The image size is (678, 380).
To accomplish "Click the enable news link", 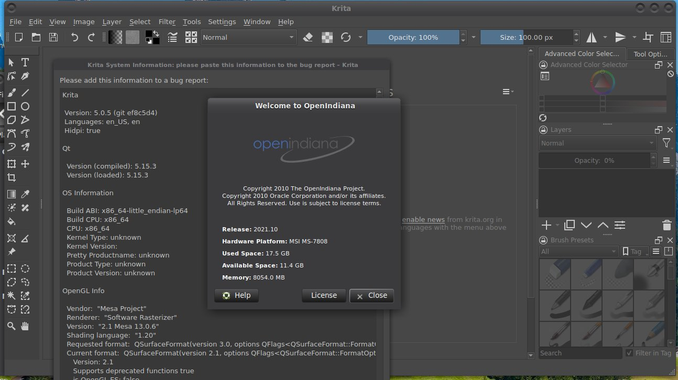I will coord(423,219).
